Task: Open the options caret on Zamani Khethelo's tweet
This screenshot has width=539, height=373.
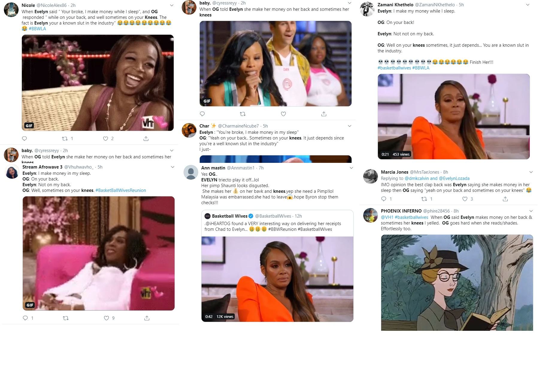Action: click(528, 5)
